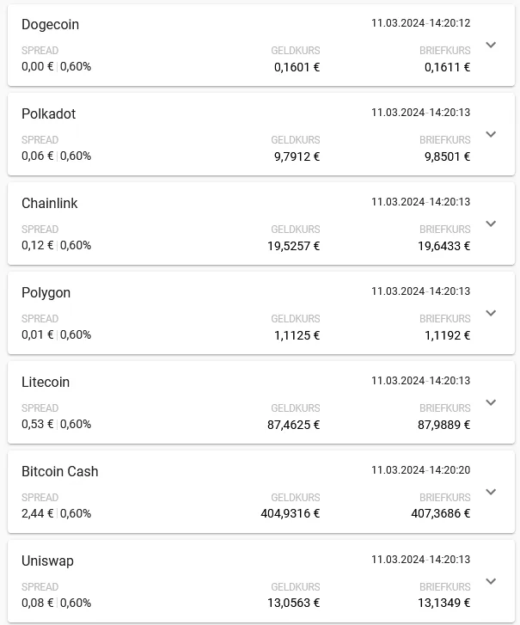Select the Polkadot title
The image size is (520, 625).
[49, 113]
